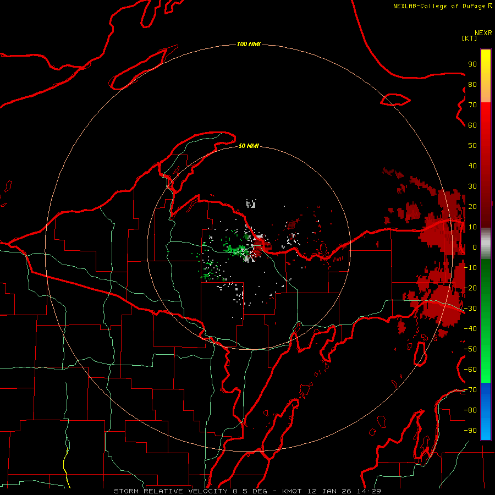Click the blue bottom of velocity color bar
495x495 pixels.
(x=486, y=411)
